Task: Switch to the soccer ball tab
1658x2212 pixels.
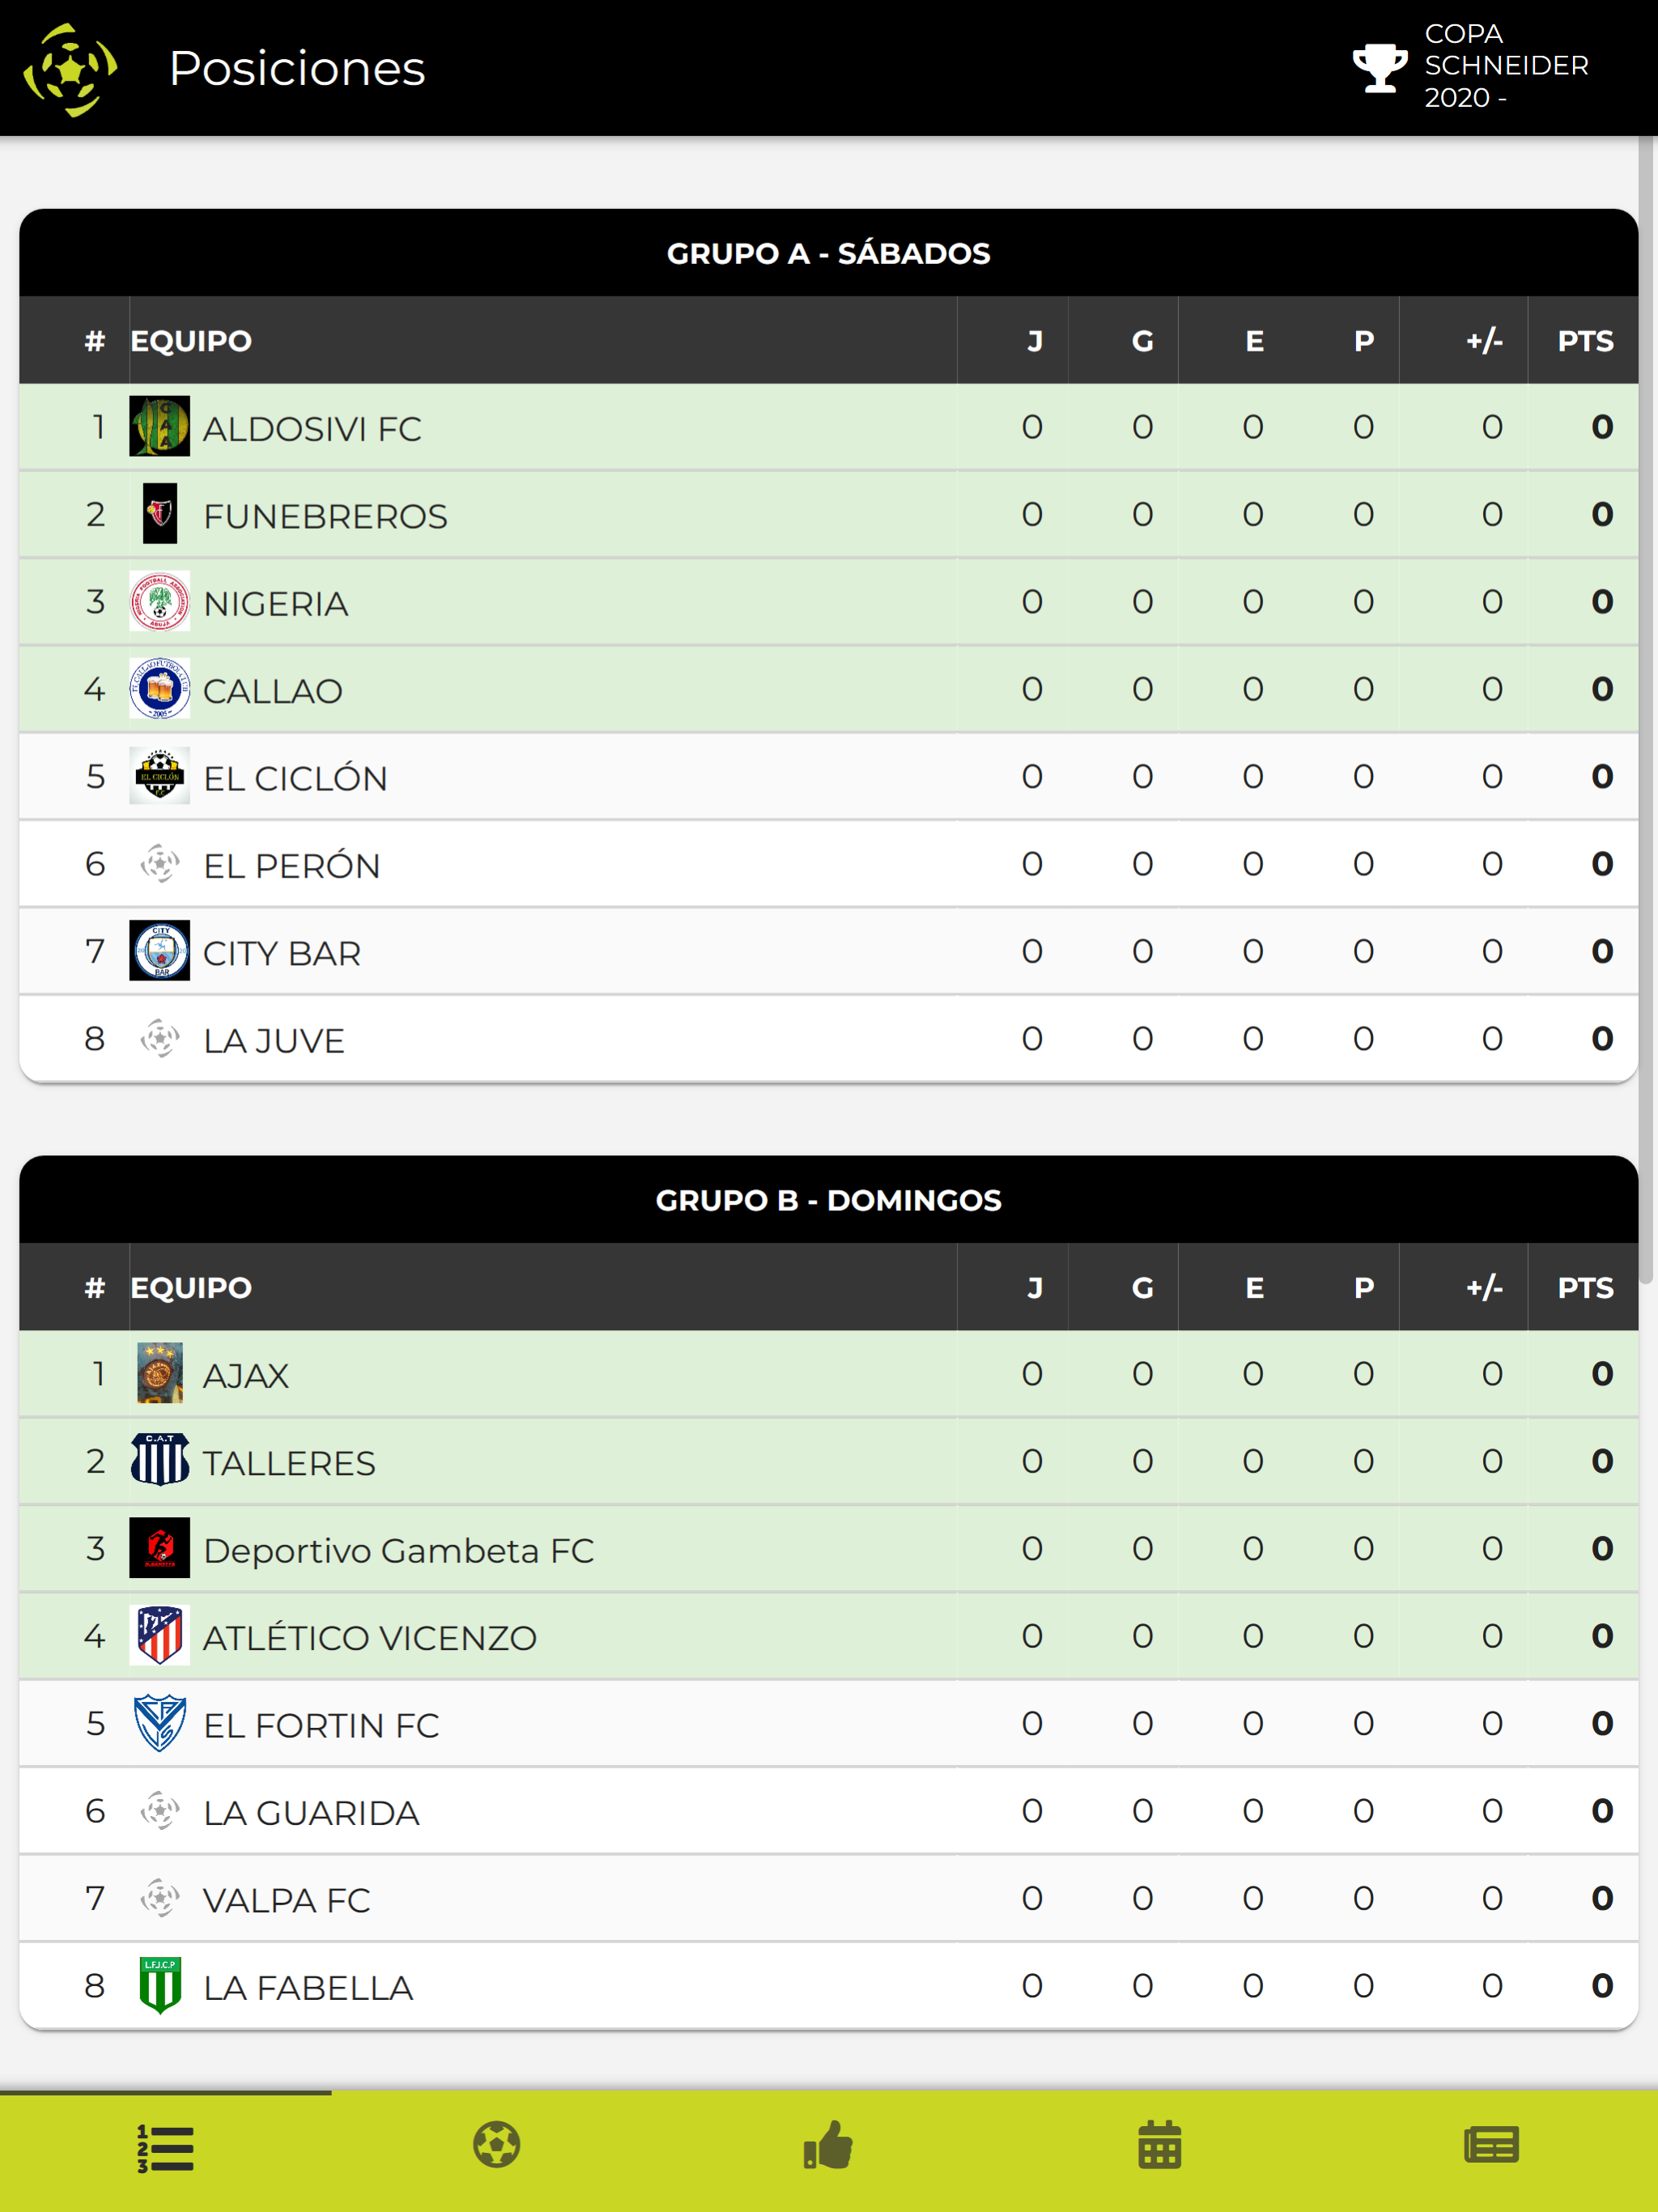Action: tap(497, 2145)
